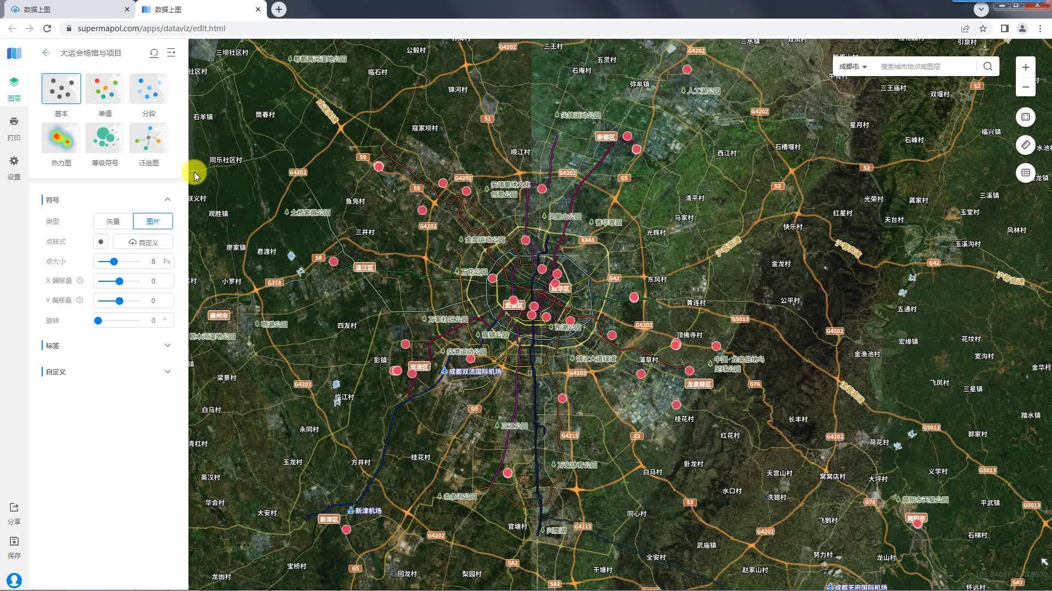Click the ruler measure tool icon

pos(1026,145)
